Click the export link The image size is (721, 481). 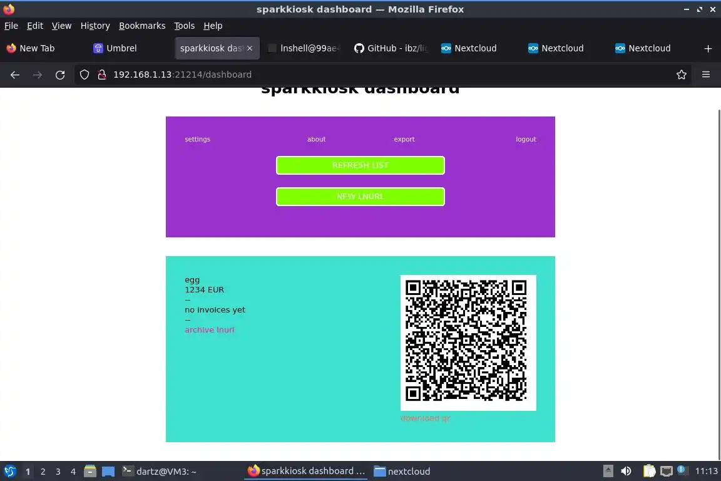[404, 139]
